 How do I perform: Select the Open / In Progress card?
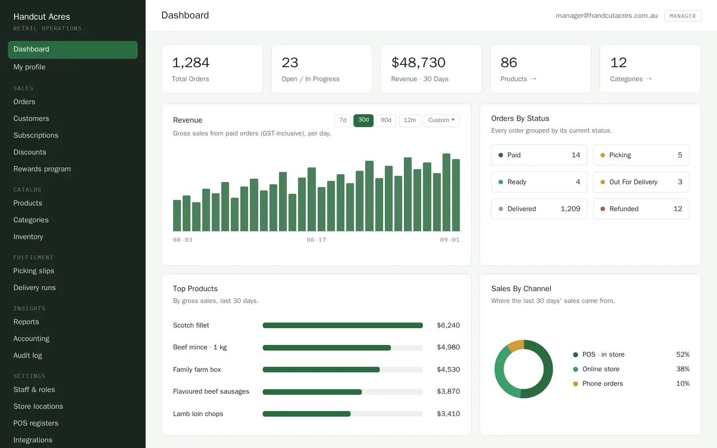322,69
